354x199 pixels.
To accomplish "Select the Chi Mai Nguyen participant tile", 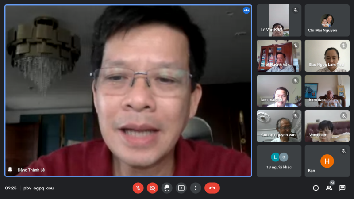I will pyautogui.click(x=327, y=20).
